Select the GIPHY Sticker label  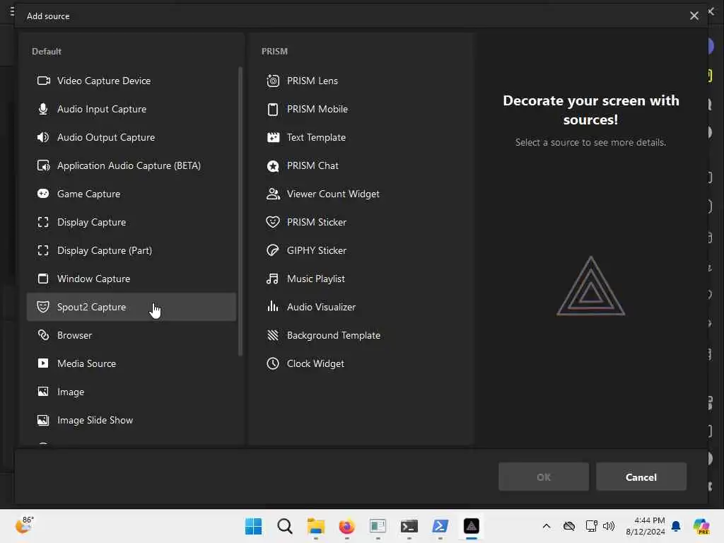point(317,250)
